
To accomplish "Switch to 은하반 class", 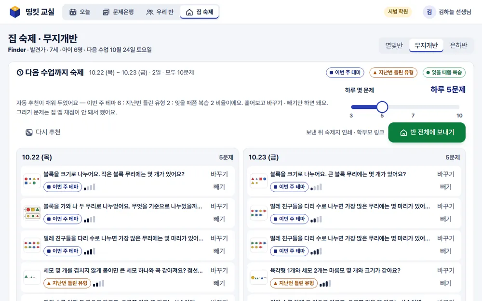I will [x=458, y=45].
